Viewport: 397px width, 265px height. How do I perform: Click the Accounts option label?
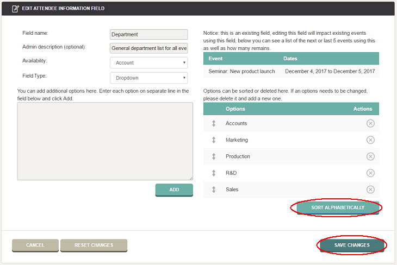click(236, 123)
